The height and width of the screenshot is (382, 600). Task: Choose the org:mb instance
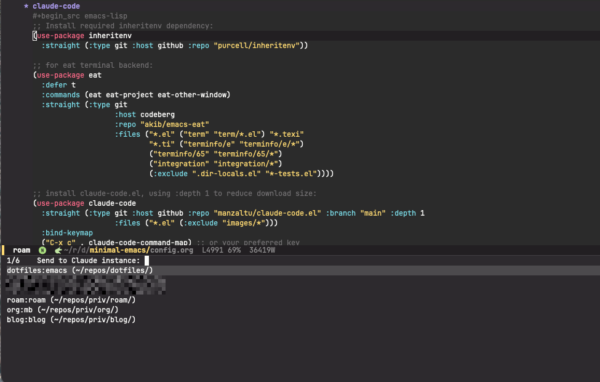pyautogui.click(x=62, y=310)
